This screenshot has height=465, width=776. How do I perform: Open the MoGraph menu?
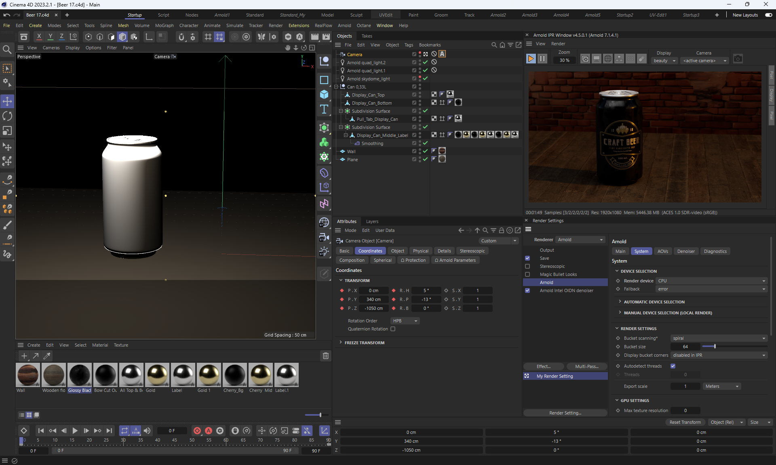point(164,25)
